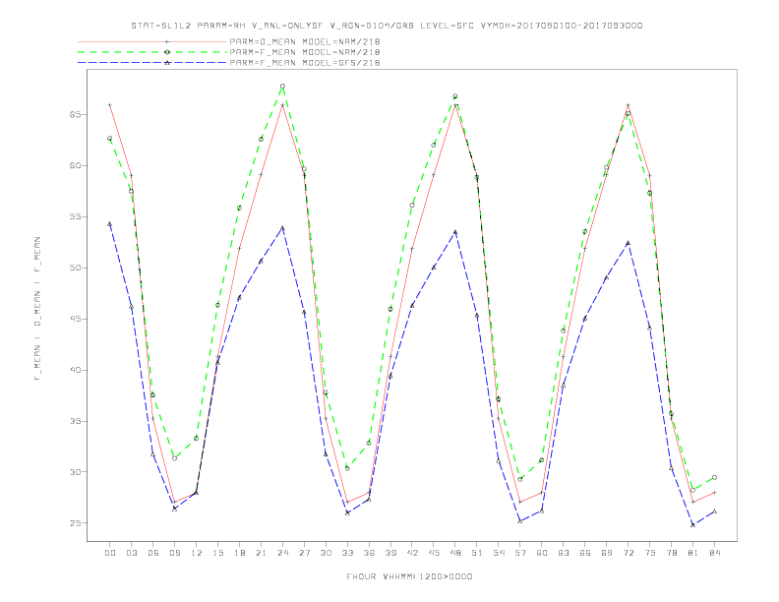Viewport: 779px width, 602px height.
Task: Click x-axis forecast hour label 12
Action: (197, 553)
